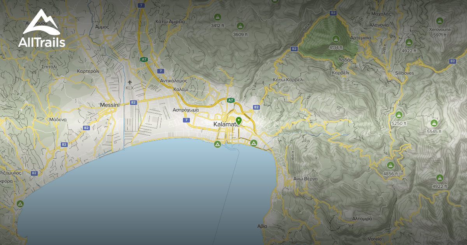Click the route 7 road shield near Antikalamos

[161, 71]
